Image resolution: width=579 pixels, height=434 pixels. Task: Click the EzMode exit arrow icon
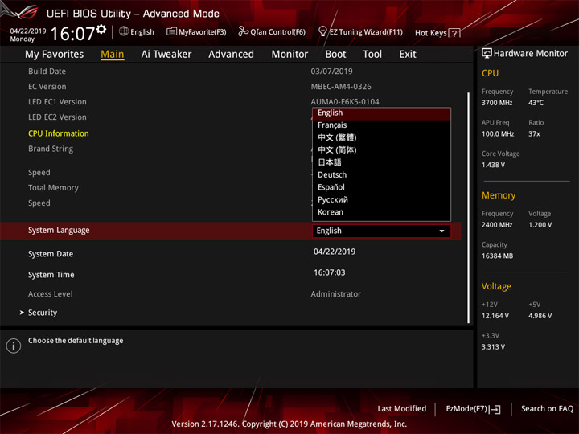[495, 409]
